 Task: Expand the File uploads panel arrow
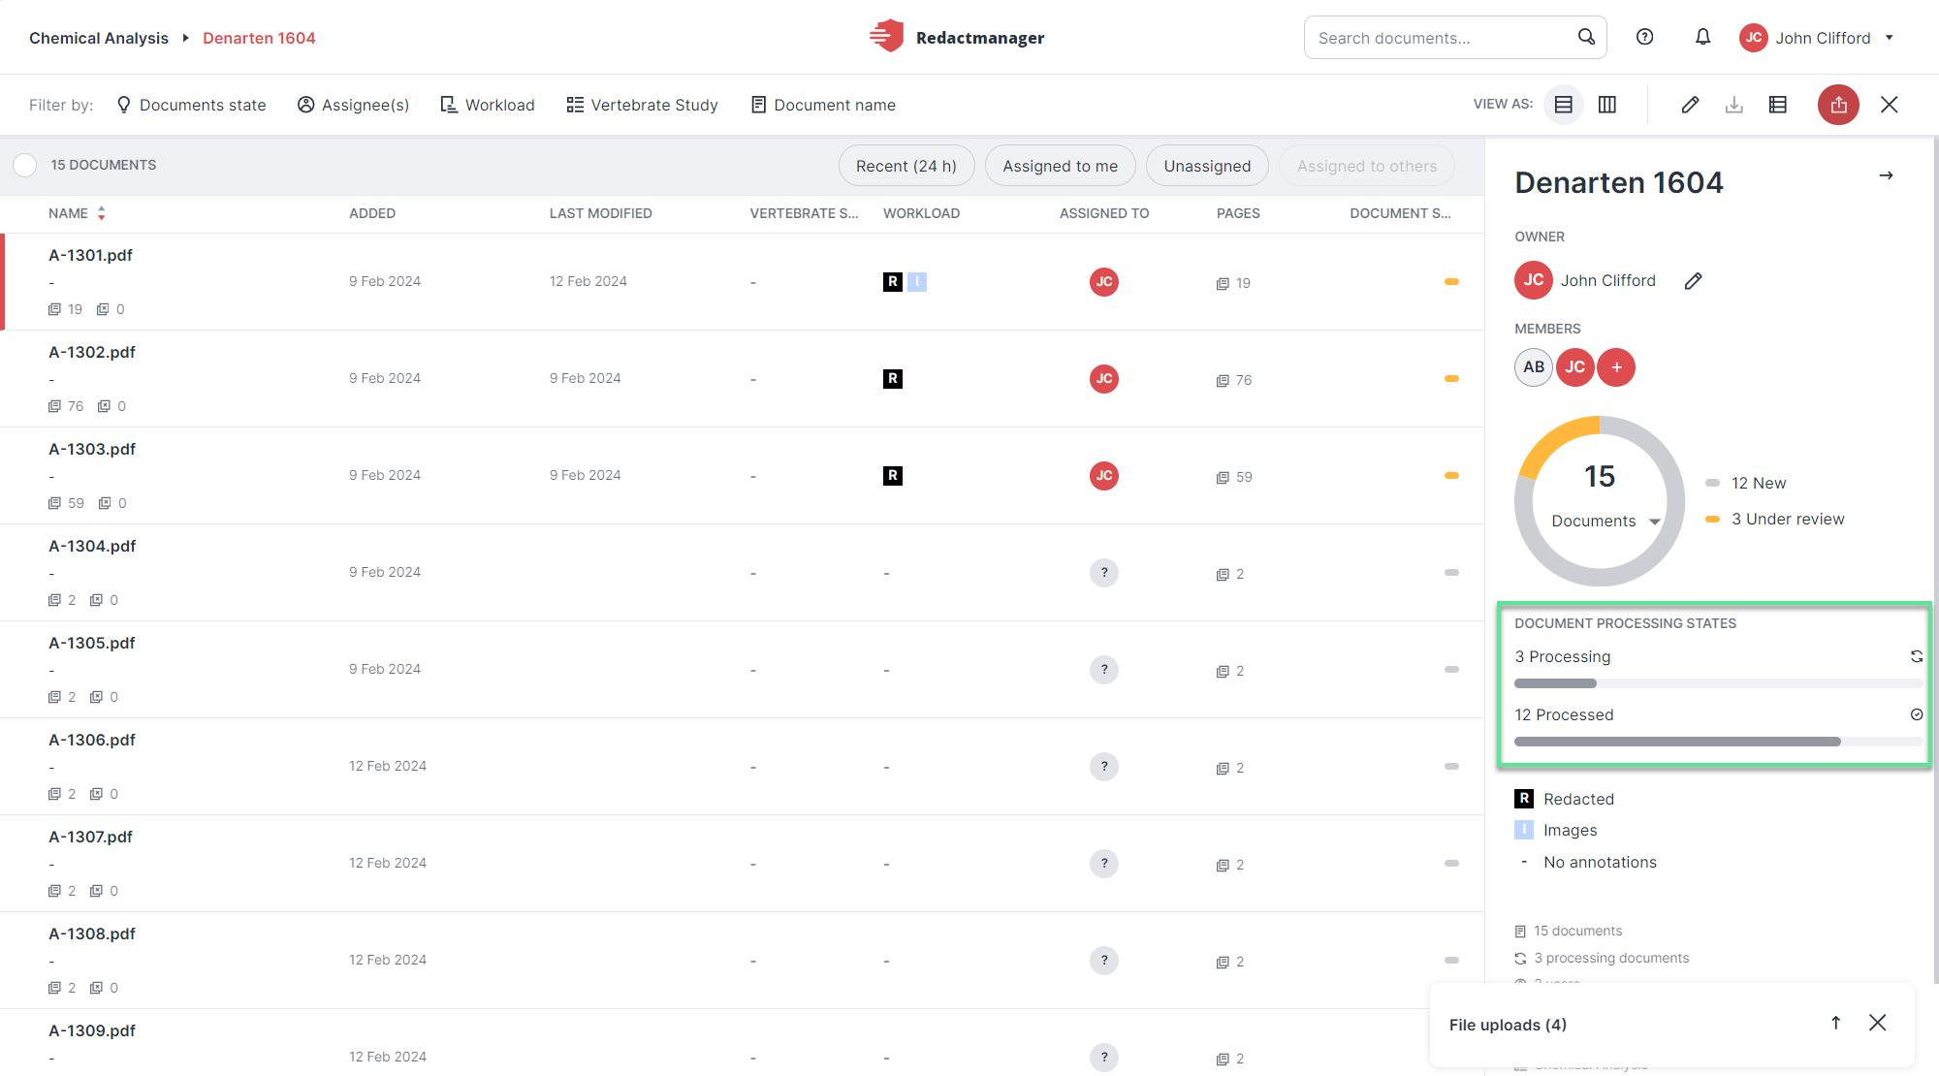point(1835,1023)
